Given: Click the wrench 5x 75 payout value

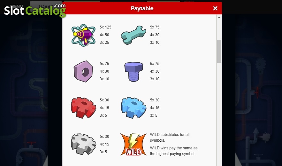Looking at the screenshot, I should [x=155, y=27].
